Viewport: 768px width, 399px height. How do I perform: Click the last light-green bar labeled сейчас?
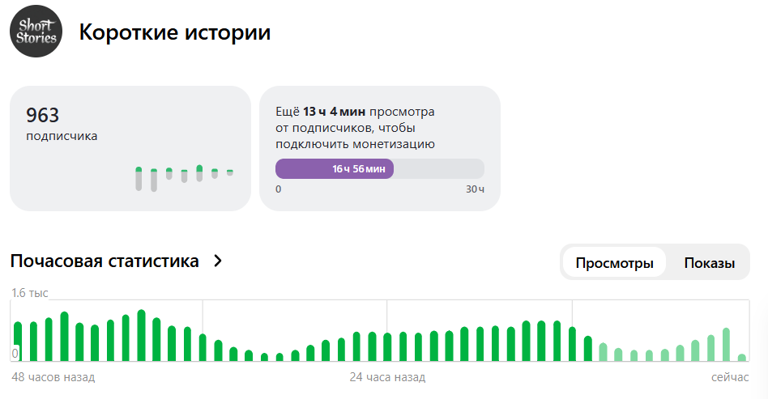point(741,357)
